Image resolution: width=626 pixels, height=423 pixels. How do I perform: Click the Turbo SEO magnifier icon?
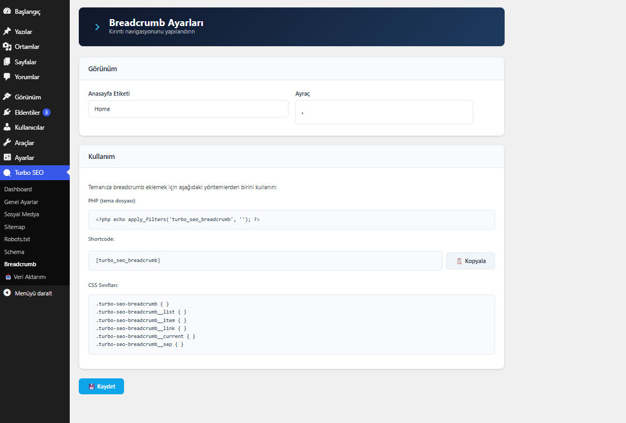tap(7, 173)
